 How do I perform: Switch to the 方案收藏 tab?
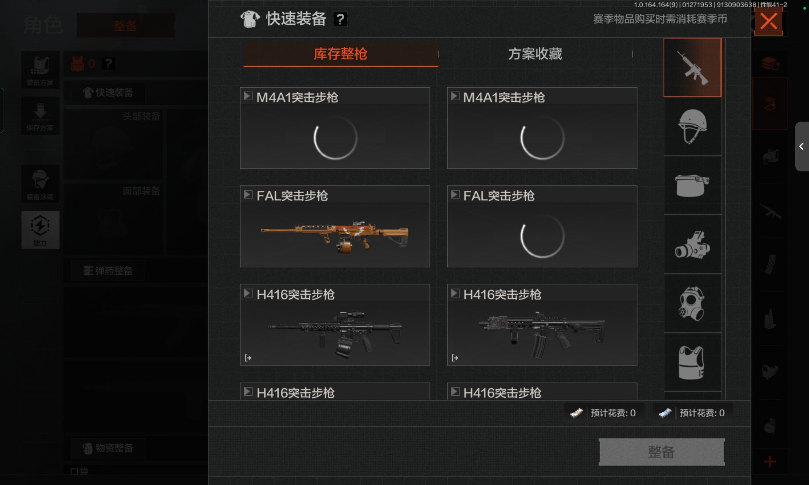(535, 54)
